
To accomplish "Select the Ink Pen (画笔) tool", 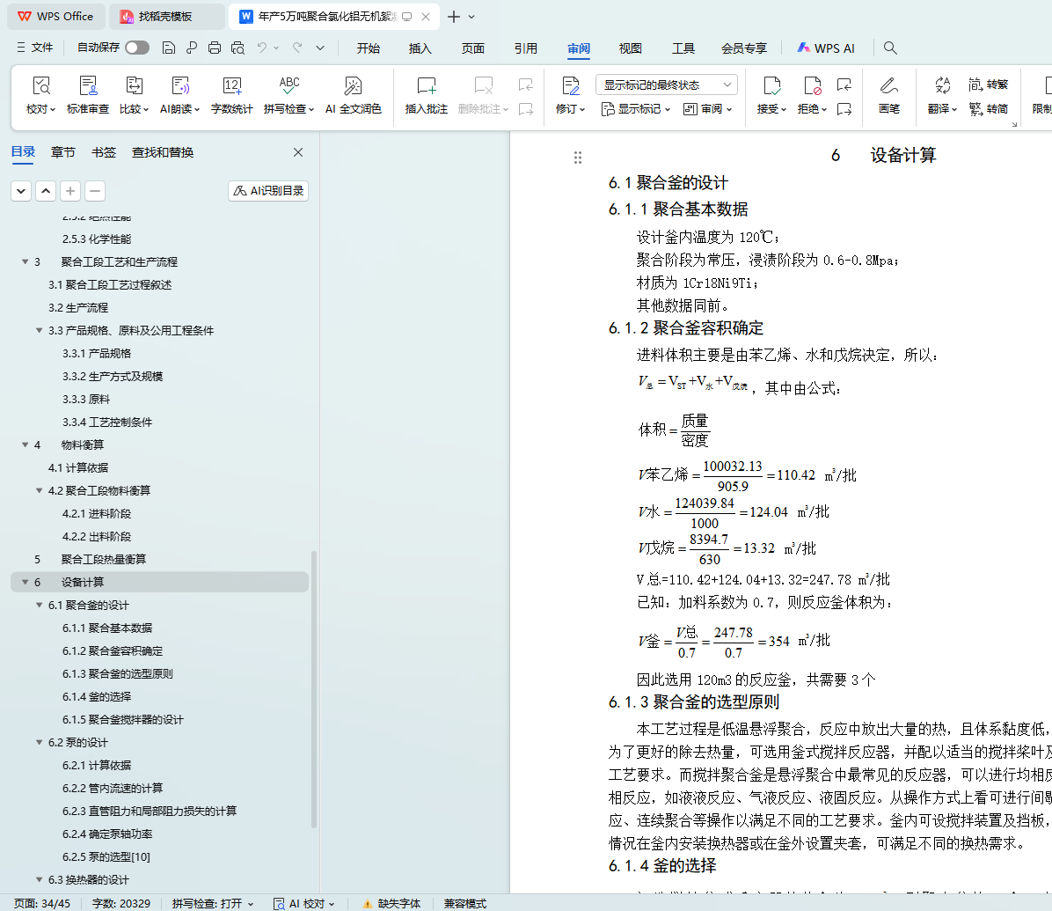I will (x=888, y=86).
